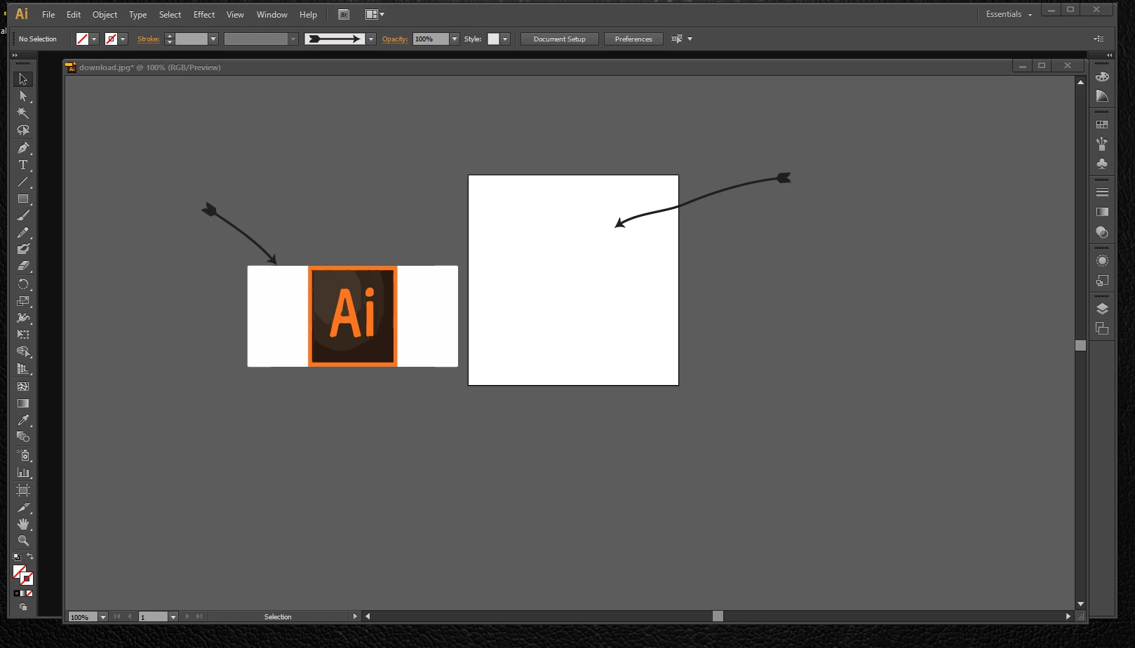1135x648 pixels.
Task: Select the Mesh tool
Action: [x=23, y=386]
